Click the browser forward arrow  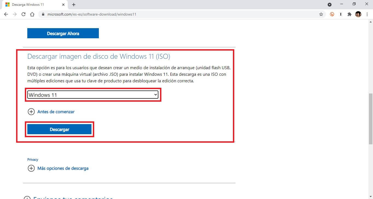[15, 14]
